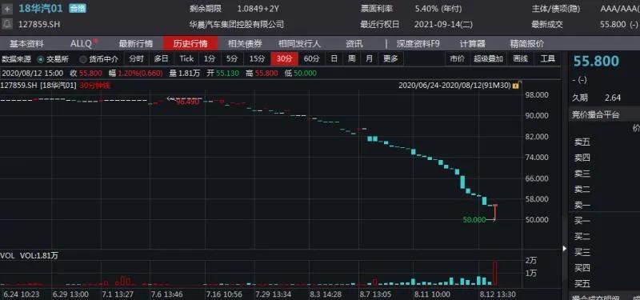640x300 pixels.
Task: Switch to weekly 周 candles
Action: pos(351,58)
